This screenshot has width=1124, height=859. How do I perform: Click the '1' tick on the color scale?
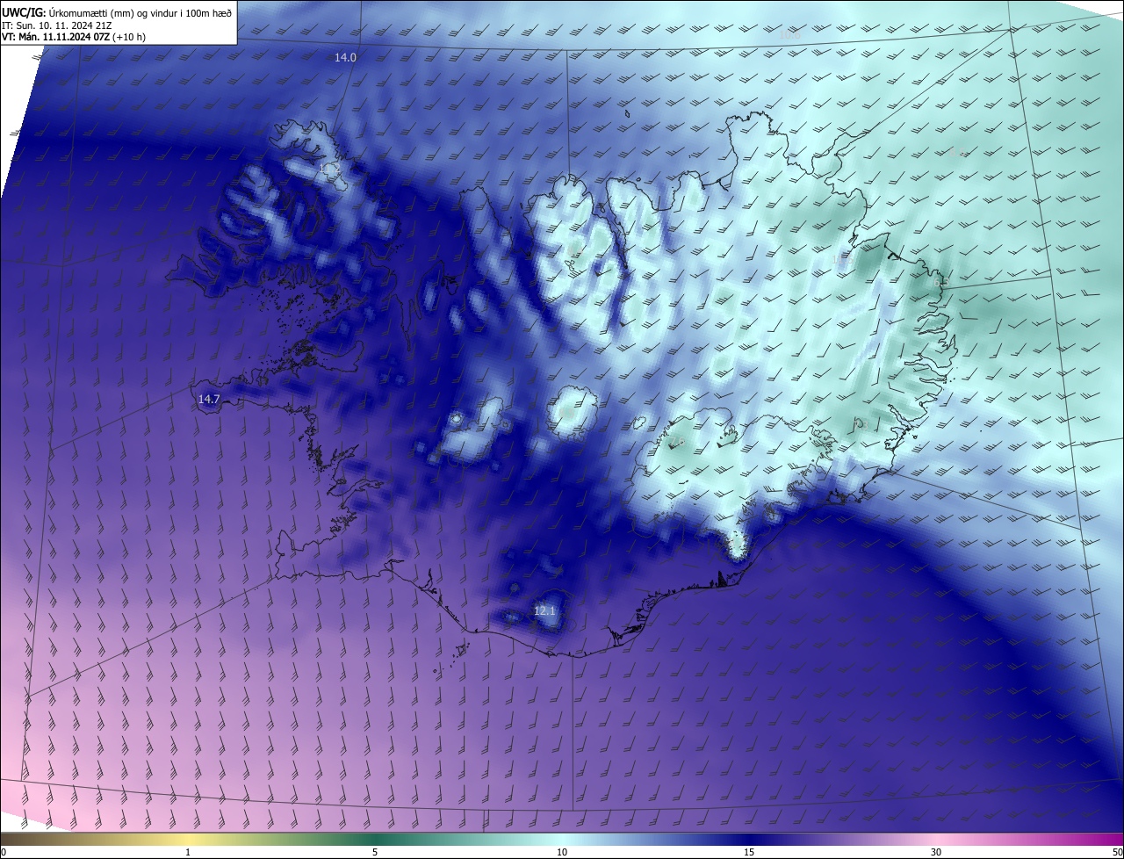[x=188, y=852]
